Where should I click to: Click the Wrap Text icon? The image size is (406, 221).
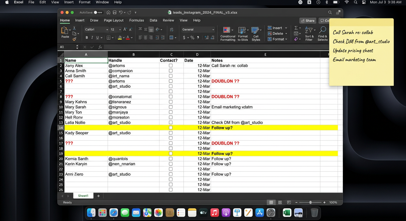pos(172,30)
